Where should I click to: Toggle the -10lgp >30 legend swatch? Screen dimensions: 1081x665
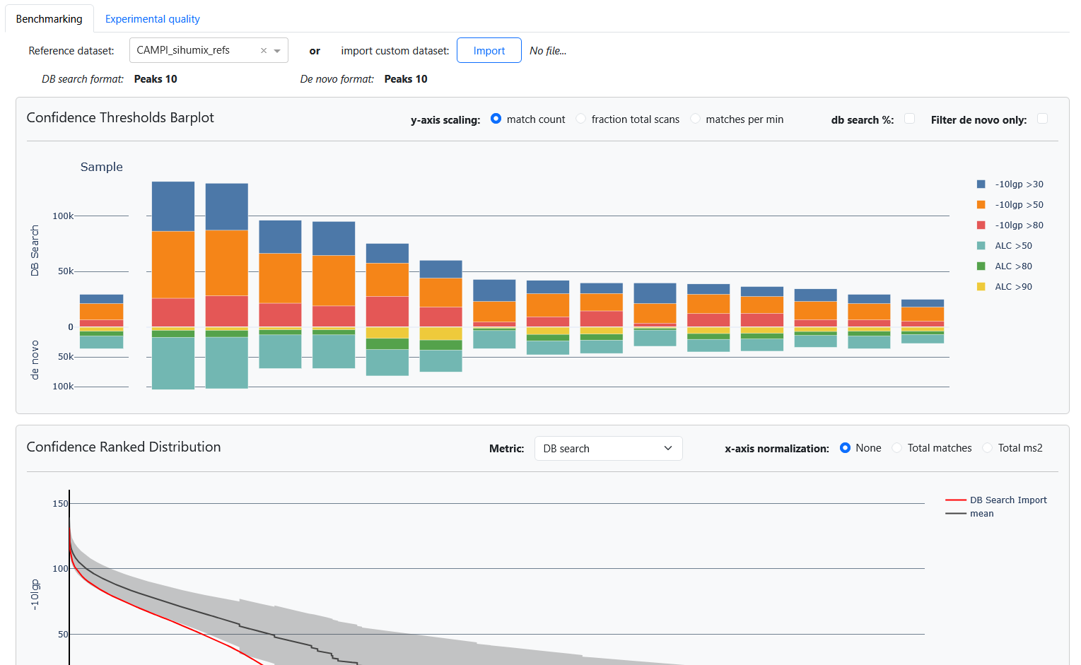[981, 184]
